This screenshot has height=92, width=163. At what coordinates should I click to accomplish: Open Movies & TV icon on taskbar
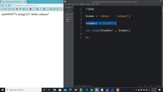(x=107, y=90)
